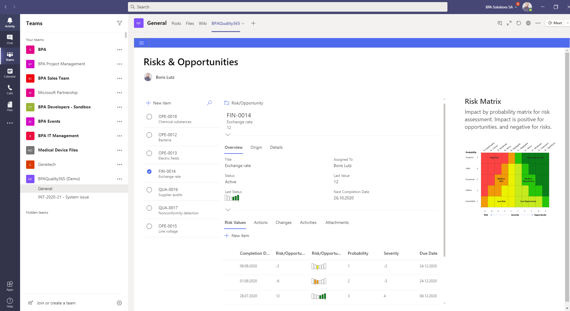Open the INT-2020-21 - System issue channel
The height and width of the screenshot is (311, 570).
(x=64, y=197)
